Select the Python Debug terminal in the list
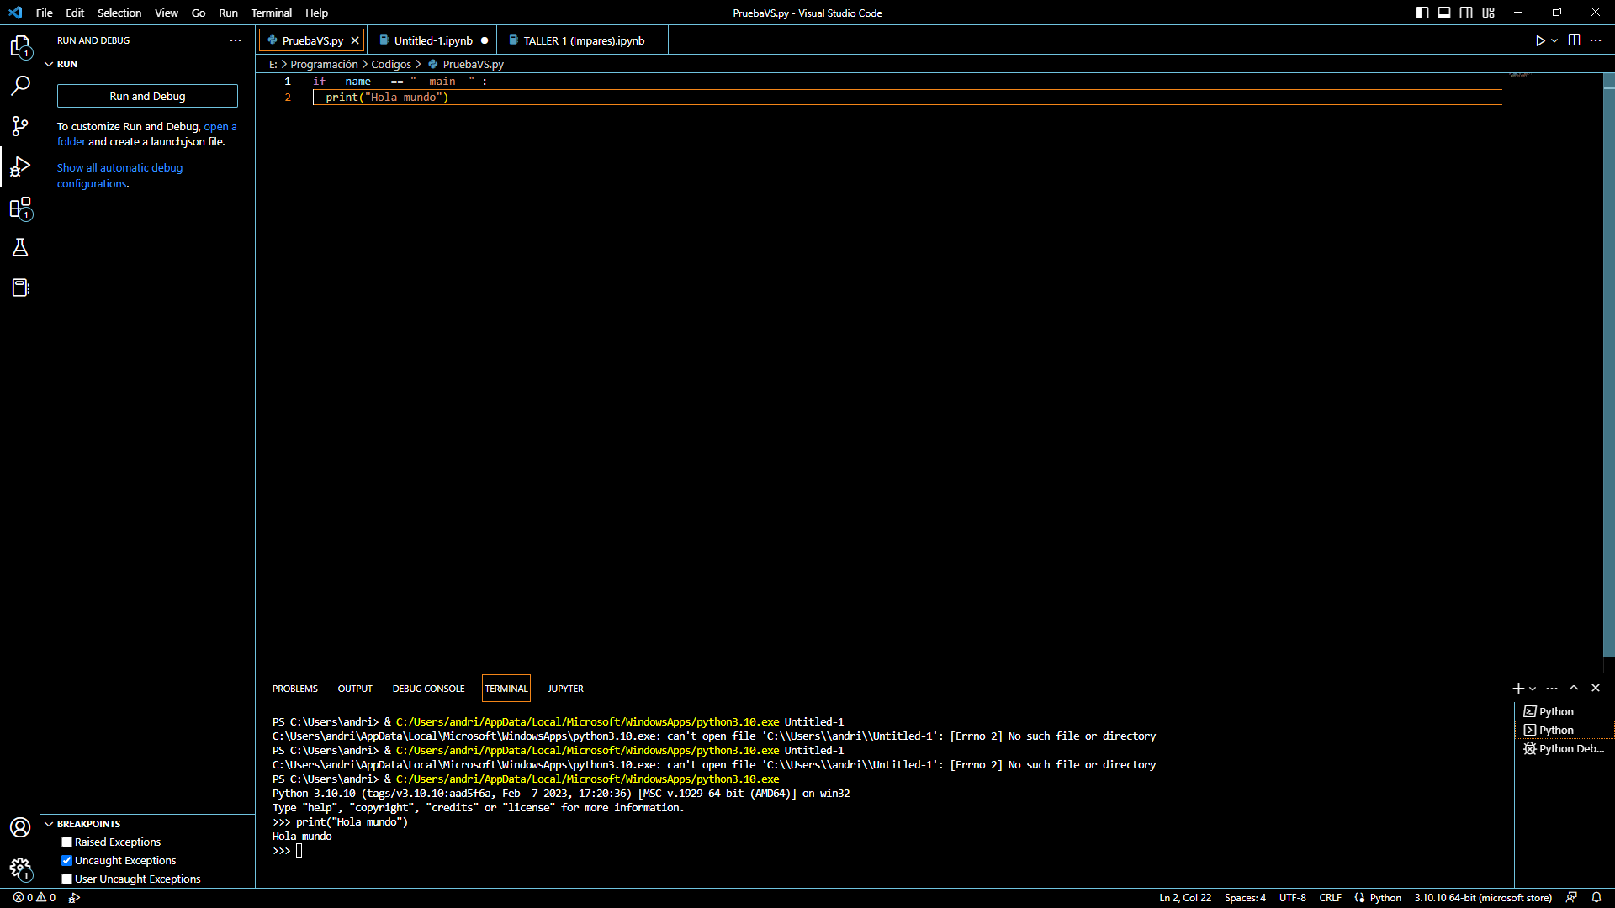 (x=1570, y=748)
